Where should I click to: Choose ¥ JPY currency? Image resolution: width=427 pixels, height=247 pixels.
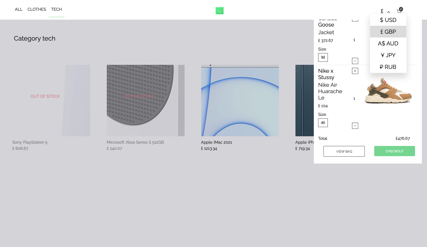click(x=388, y=55)
